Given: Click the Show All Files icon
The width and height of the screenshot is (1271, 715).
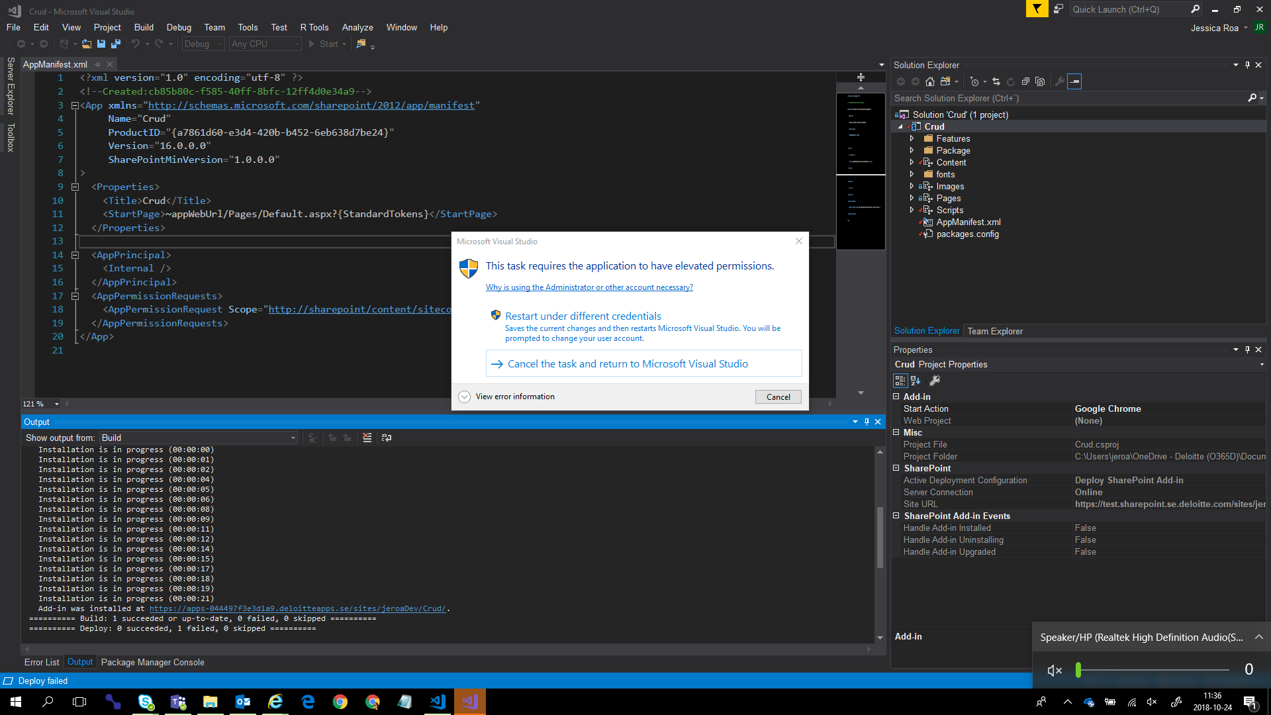Looking at the screenshot, I should click(x=1040, y=81).
